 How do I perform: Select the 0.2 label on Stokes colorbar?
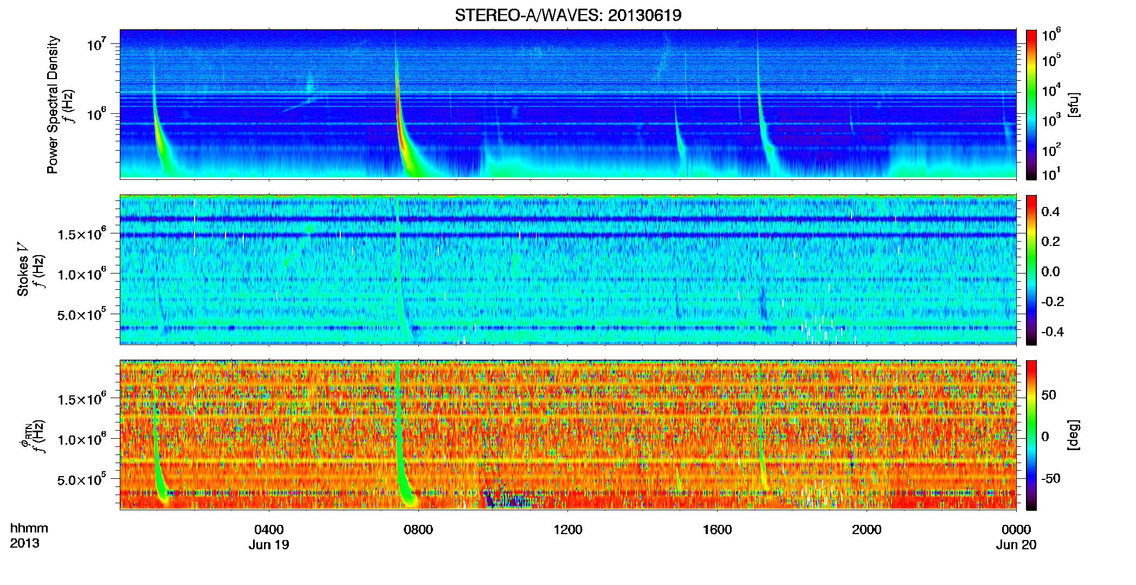[1050, 242]
